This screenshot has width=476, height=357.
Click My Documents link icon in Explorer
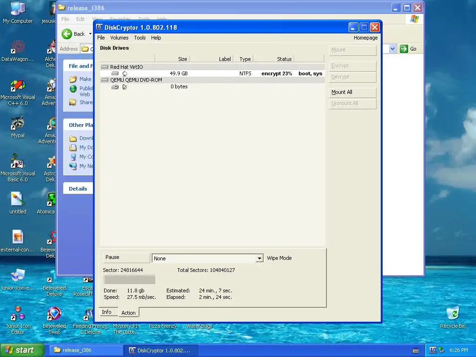pos(73,147)
